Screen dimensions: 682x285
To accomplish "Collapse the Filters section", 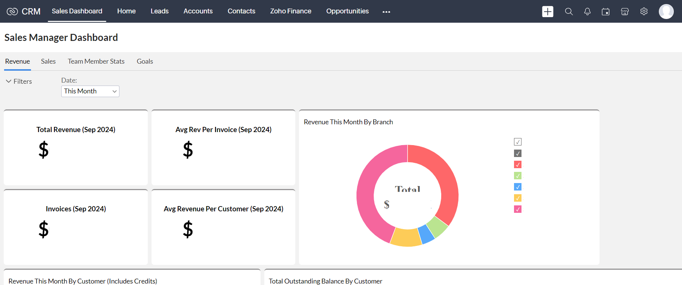I will [x=19, y=81].
